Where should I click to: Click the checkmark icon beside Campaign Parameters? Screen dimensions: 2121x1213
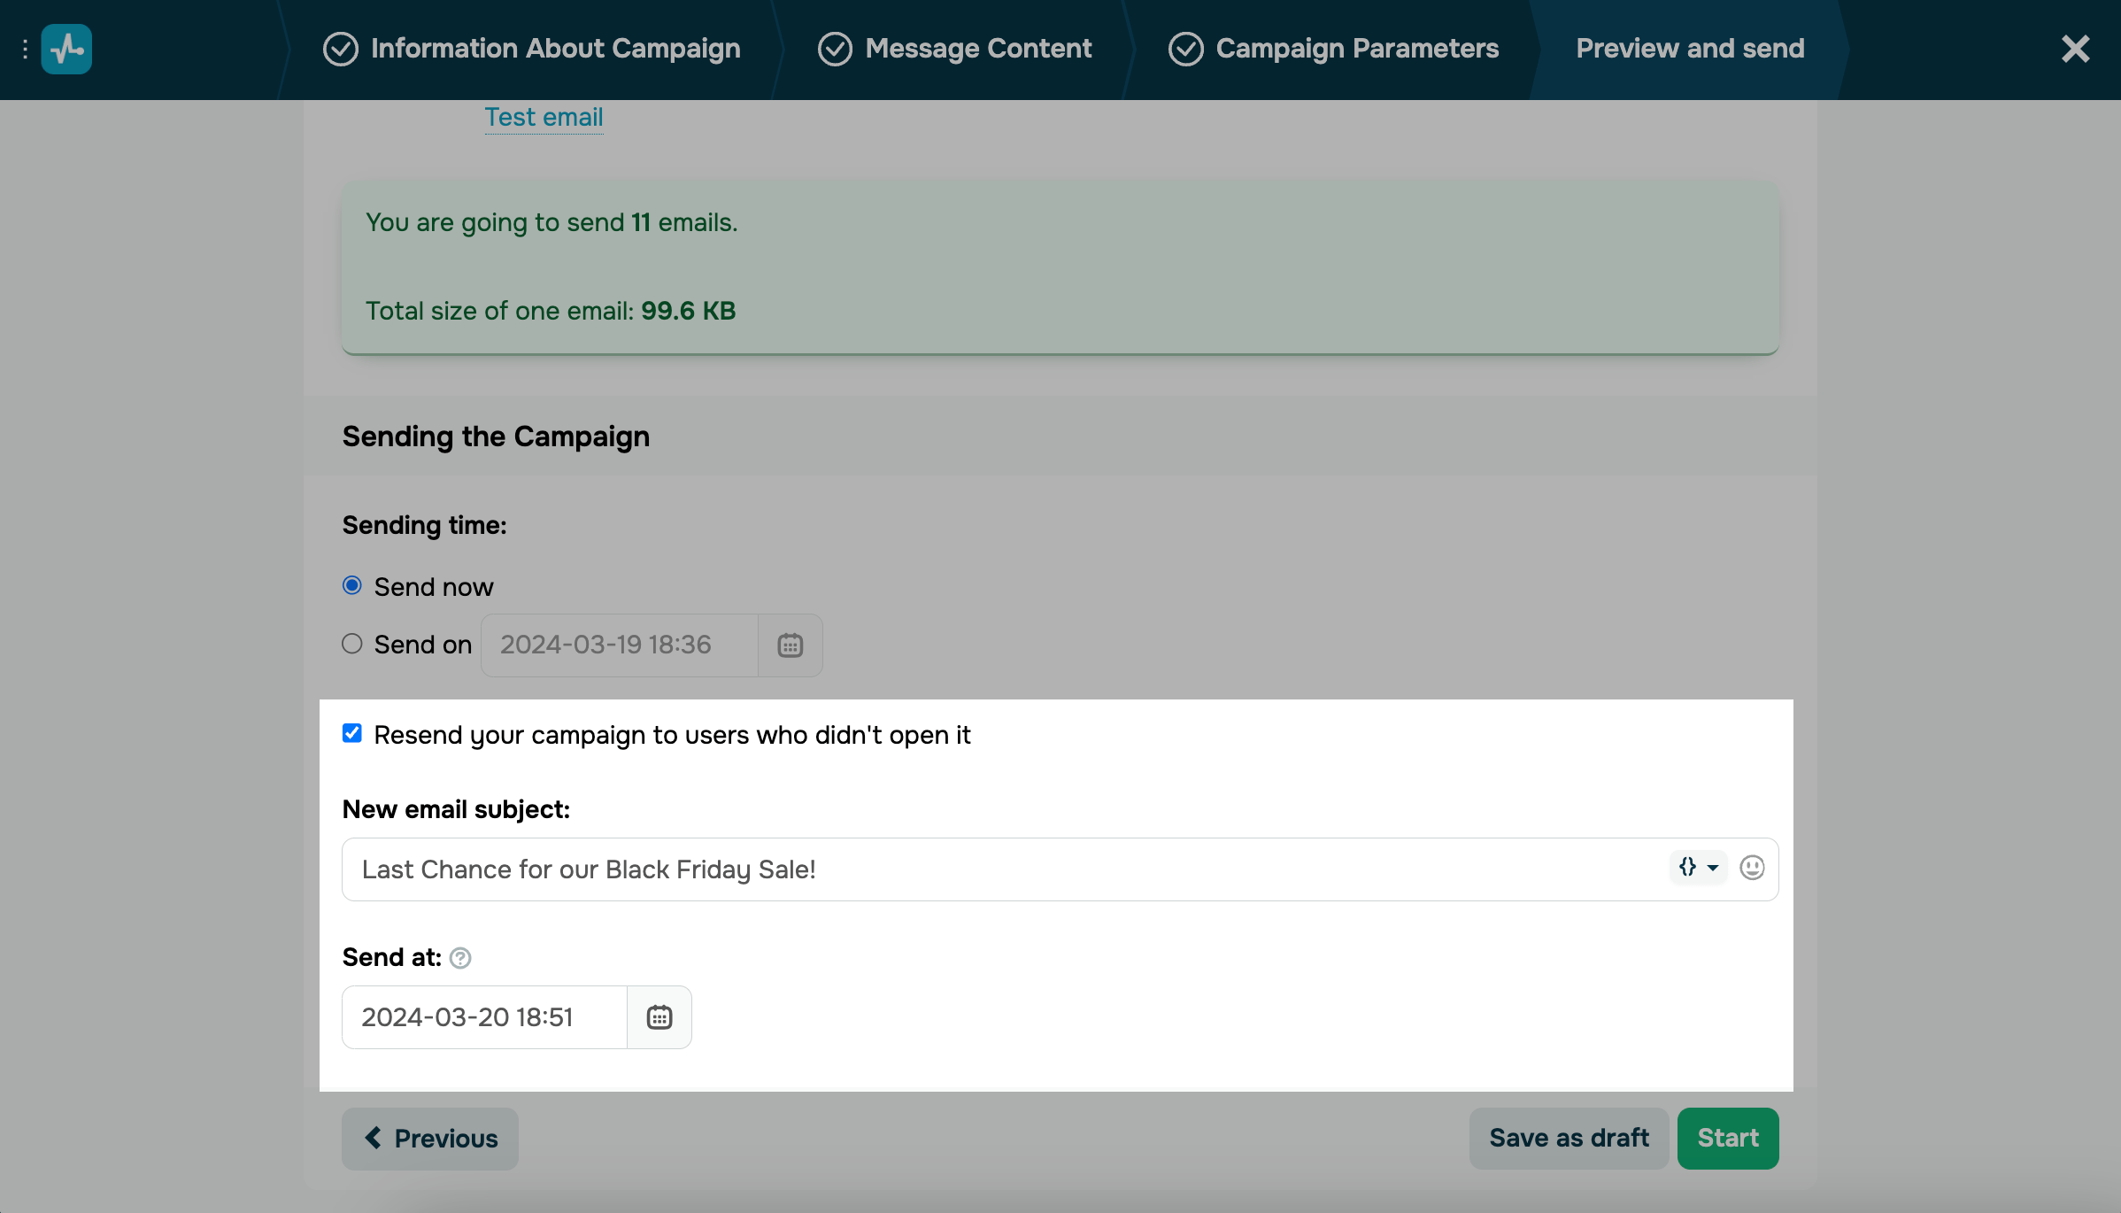(1185, 49)
